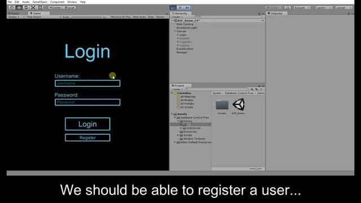Viewport: 361px width, 203px height.
Task: Select All Models favorite
Action: (x=187, y=100)
